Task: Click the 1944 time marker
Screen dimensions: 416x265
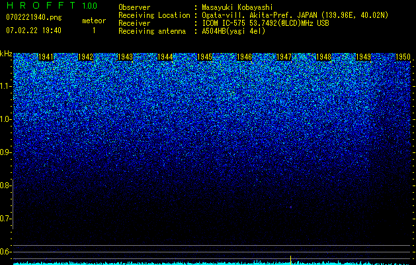Action: pos(165,57)
